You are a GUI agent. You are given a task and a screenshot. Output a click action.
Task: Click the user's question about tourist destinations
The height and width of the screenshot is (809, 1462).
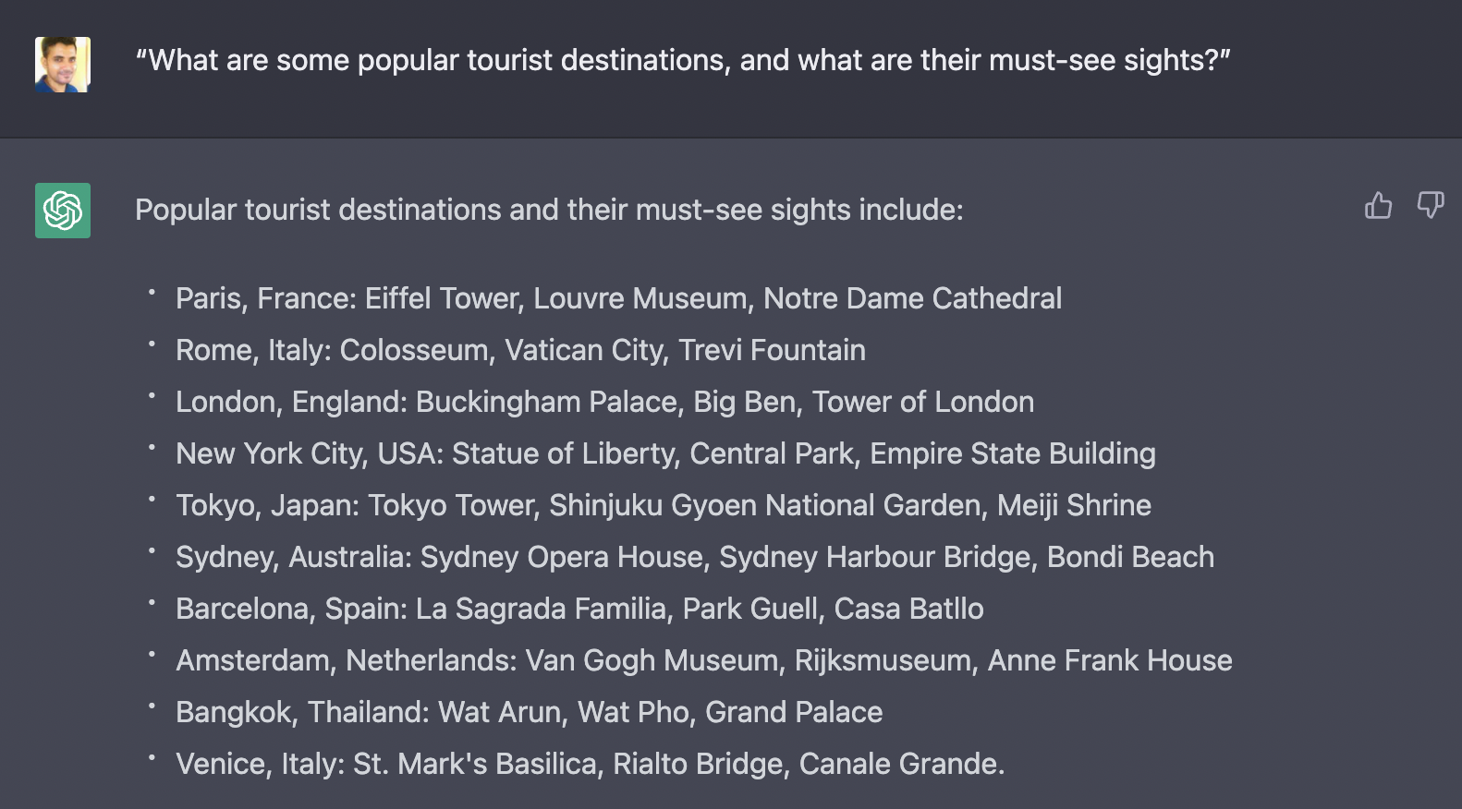point(683,61)
